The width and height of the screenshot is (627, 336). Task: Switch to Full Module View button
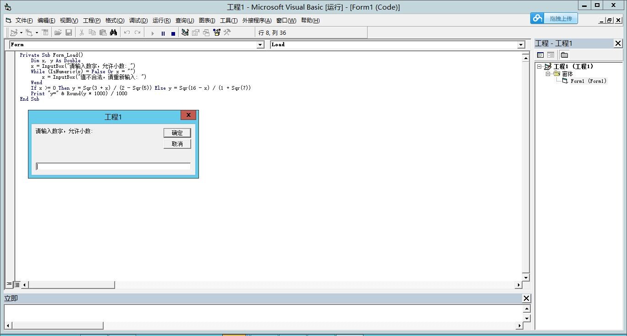(17, 284)
